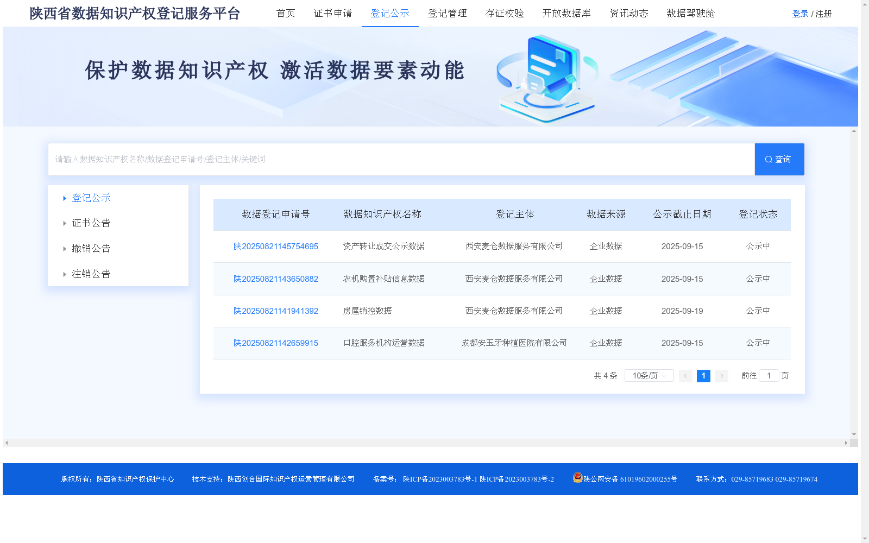The image size is (869, 543).
Task: Click 房屋销控数据 name cell
Action: [367, 311]
